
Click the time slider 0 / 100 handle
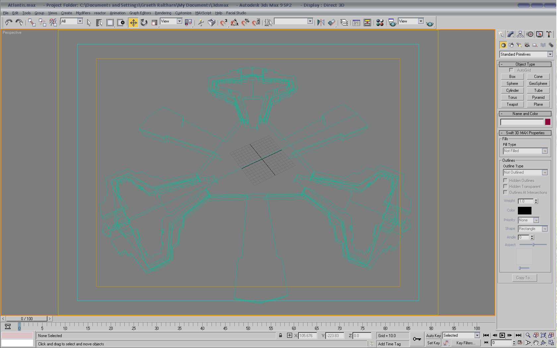coord(27,319)
